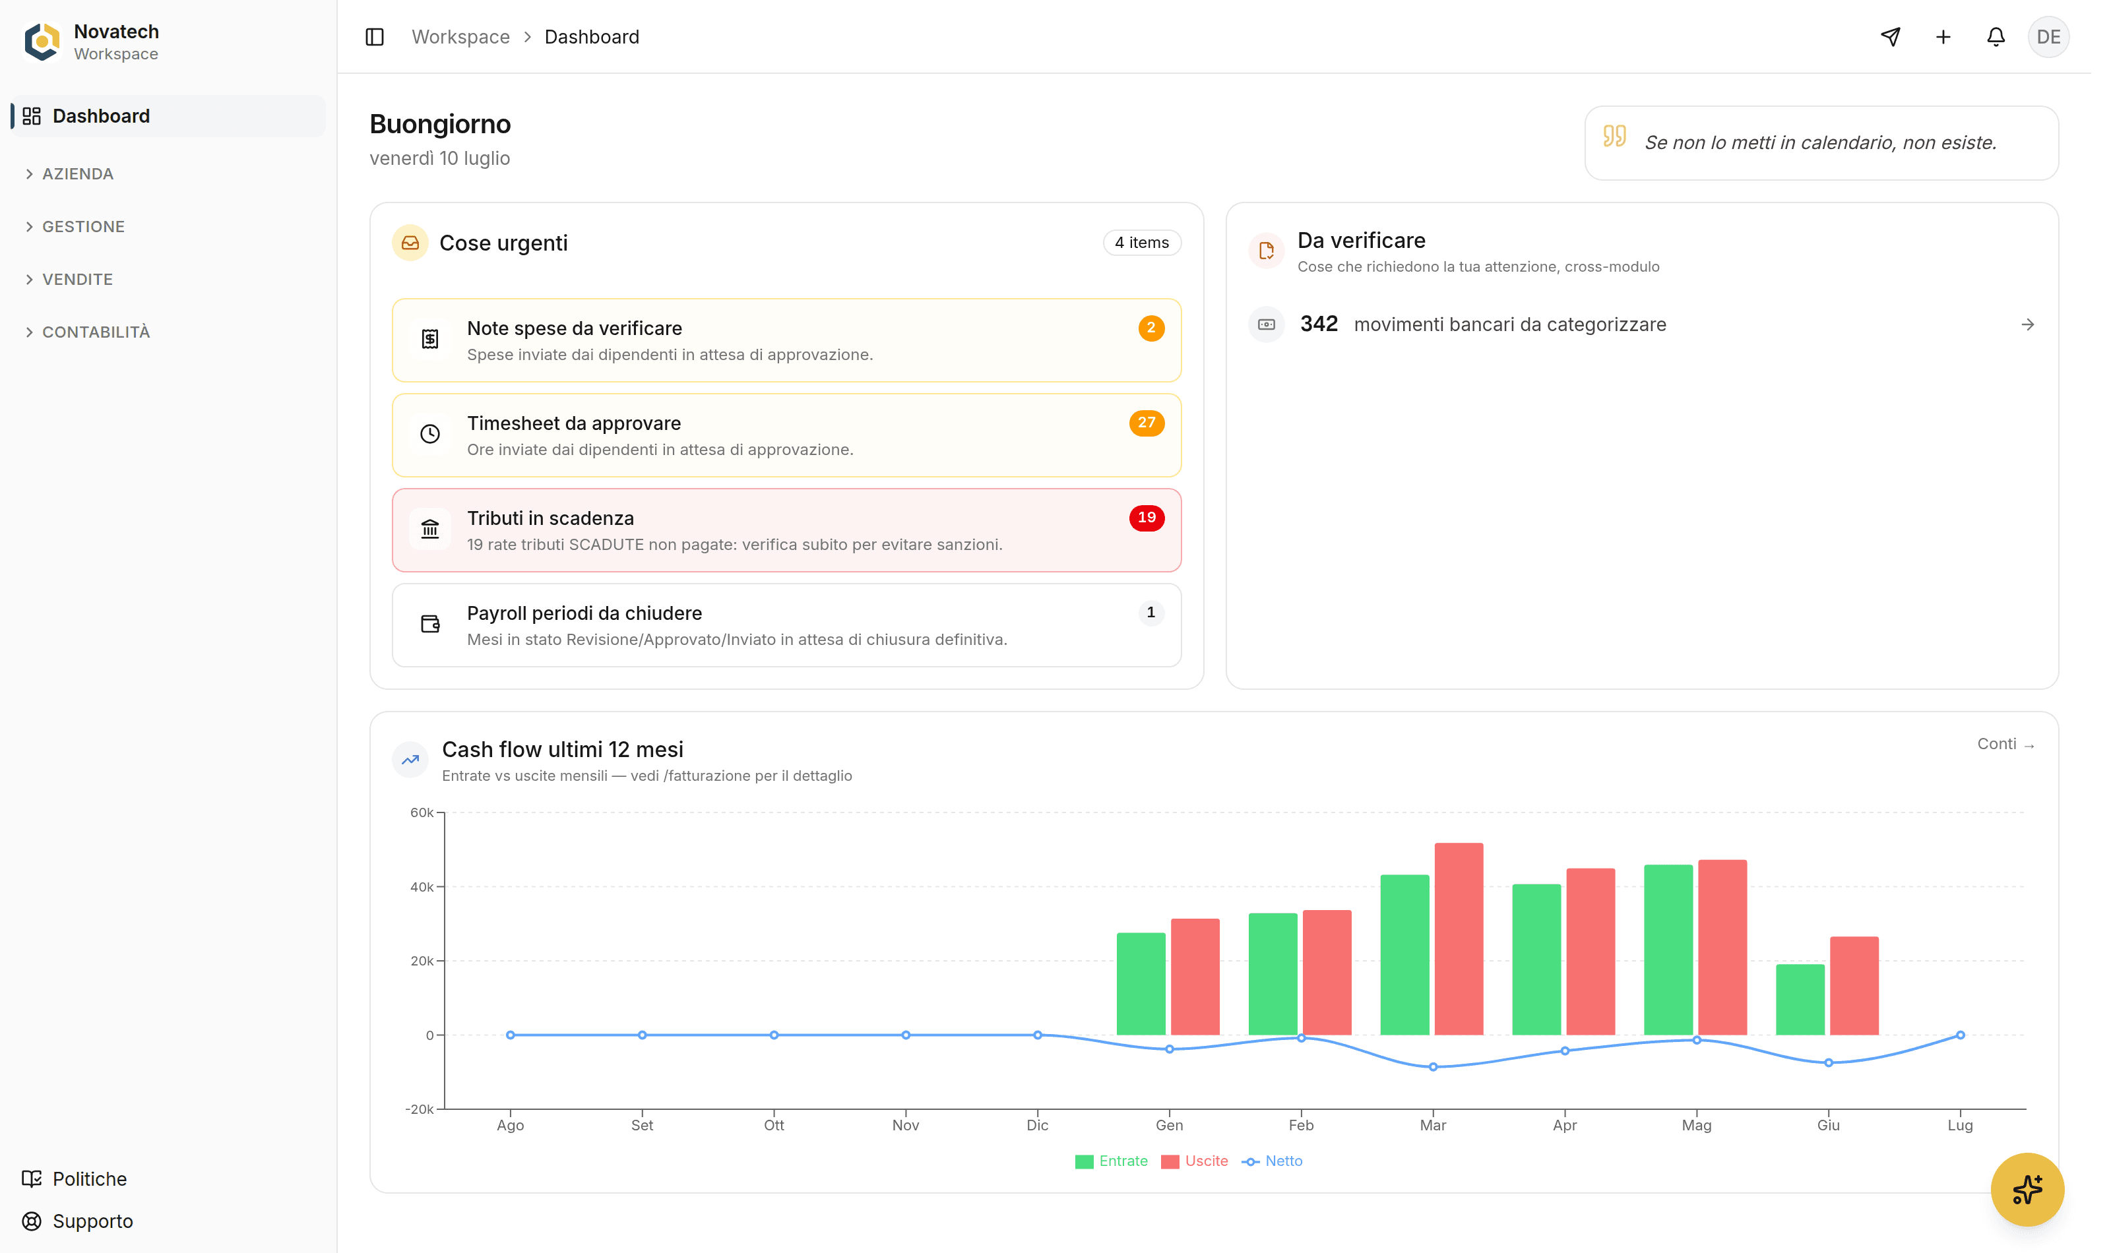Click the Da verificare heading
Viewport: 2111px width, 1253px height.
(x=1361, y=241)
